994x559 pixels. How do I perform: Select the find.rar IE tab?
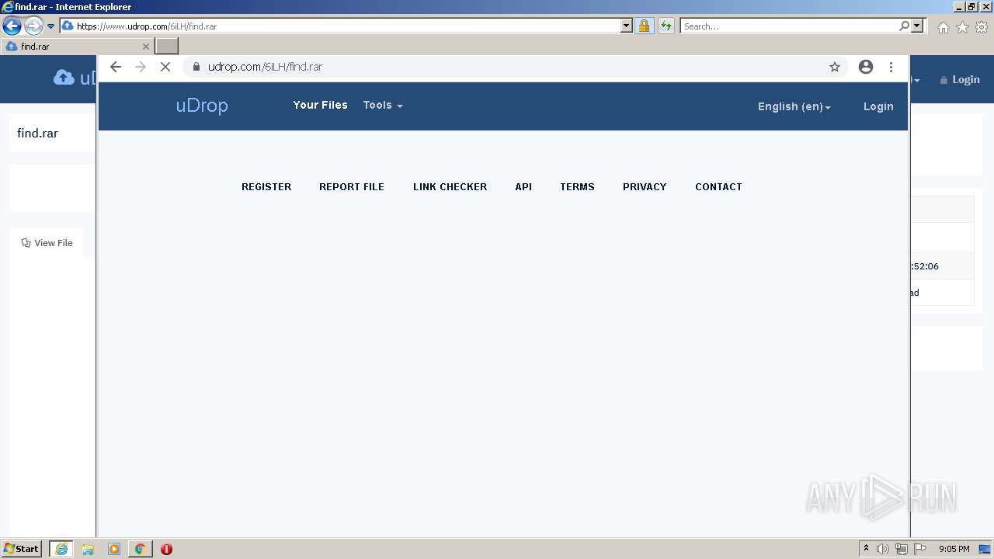pos(78,47)
